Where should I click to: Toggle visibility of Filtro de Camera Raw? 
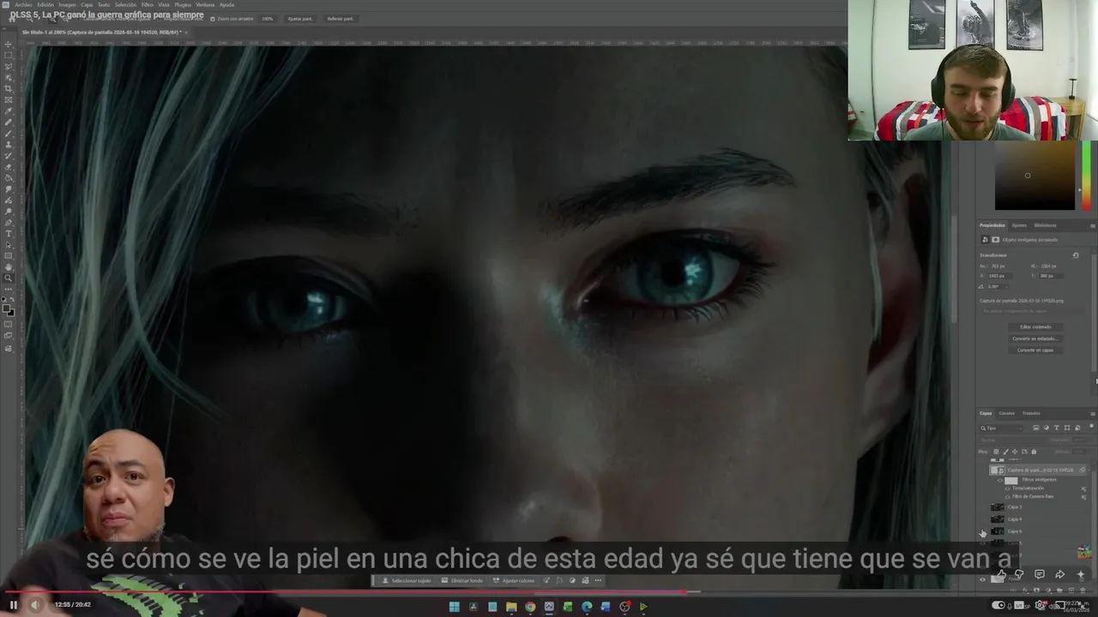1008,497
